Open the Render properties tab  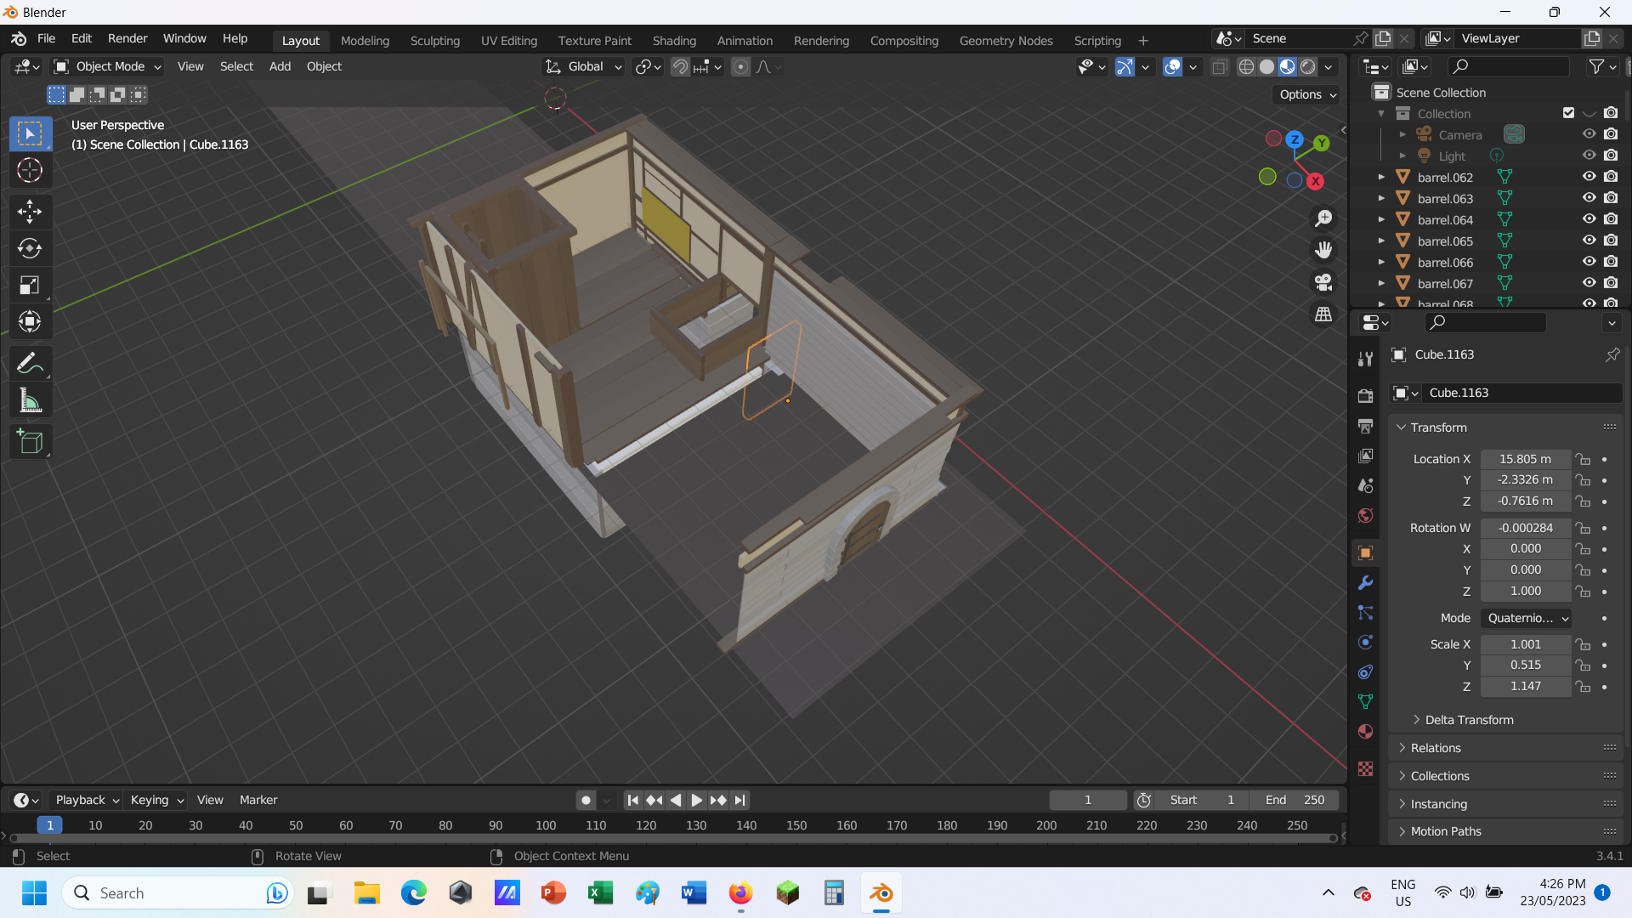(x=1365, y=396)
